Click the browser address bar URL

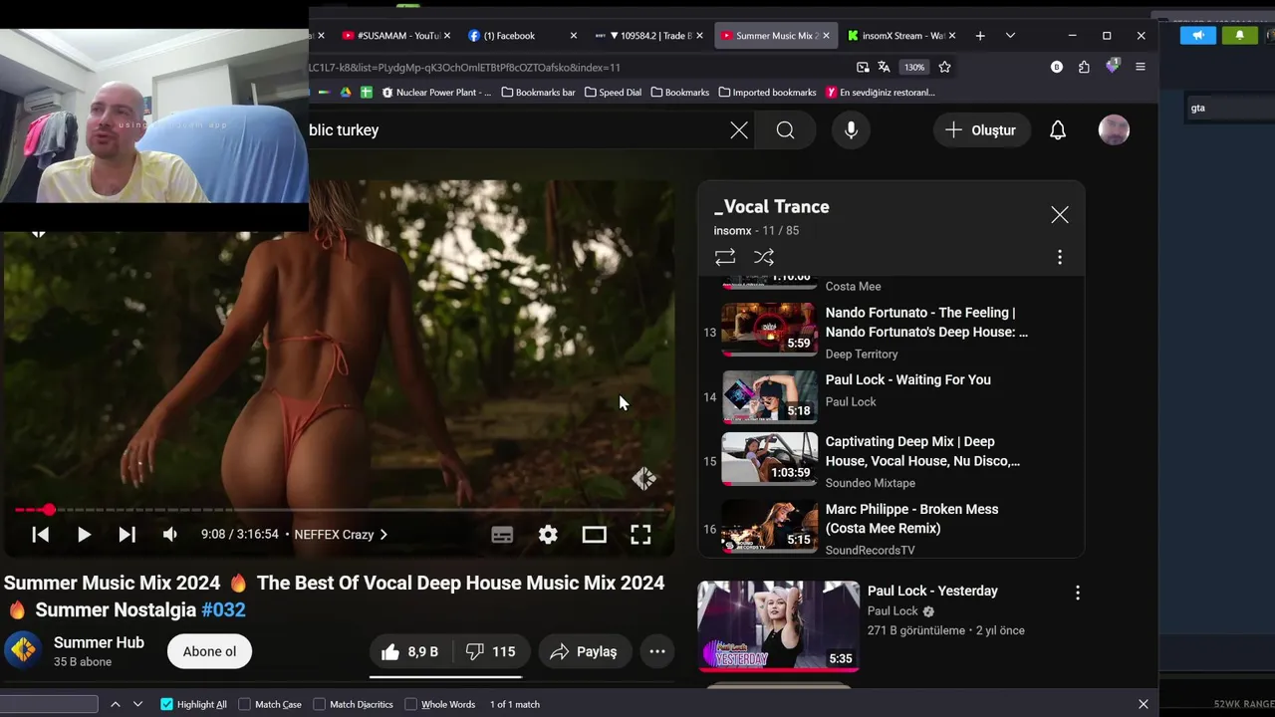[x=464, y=68]
